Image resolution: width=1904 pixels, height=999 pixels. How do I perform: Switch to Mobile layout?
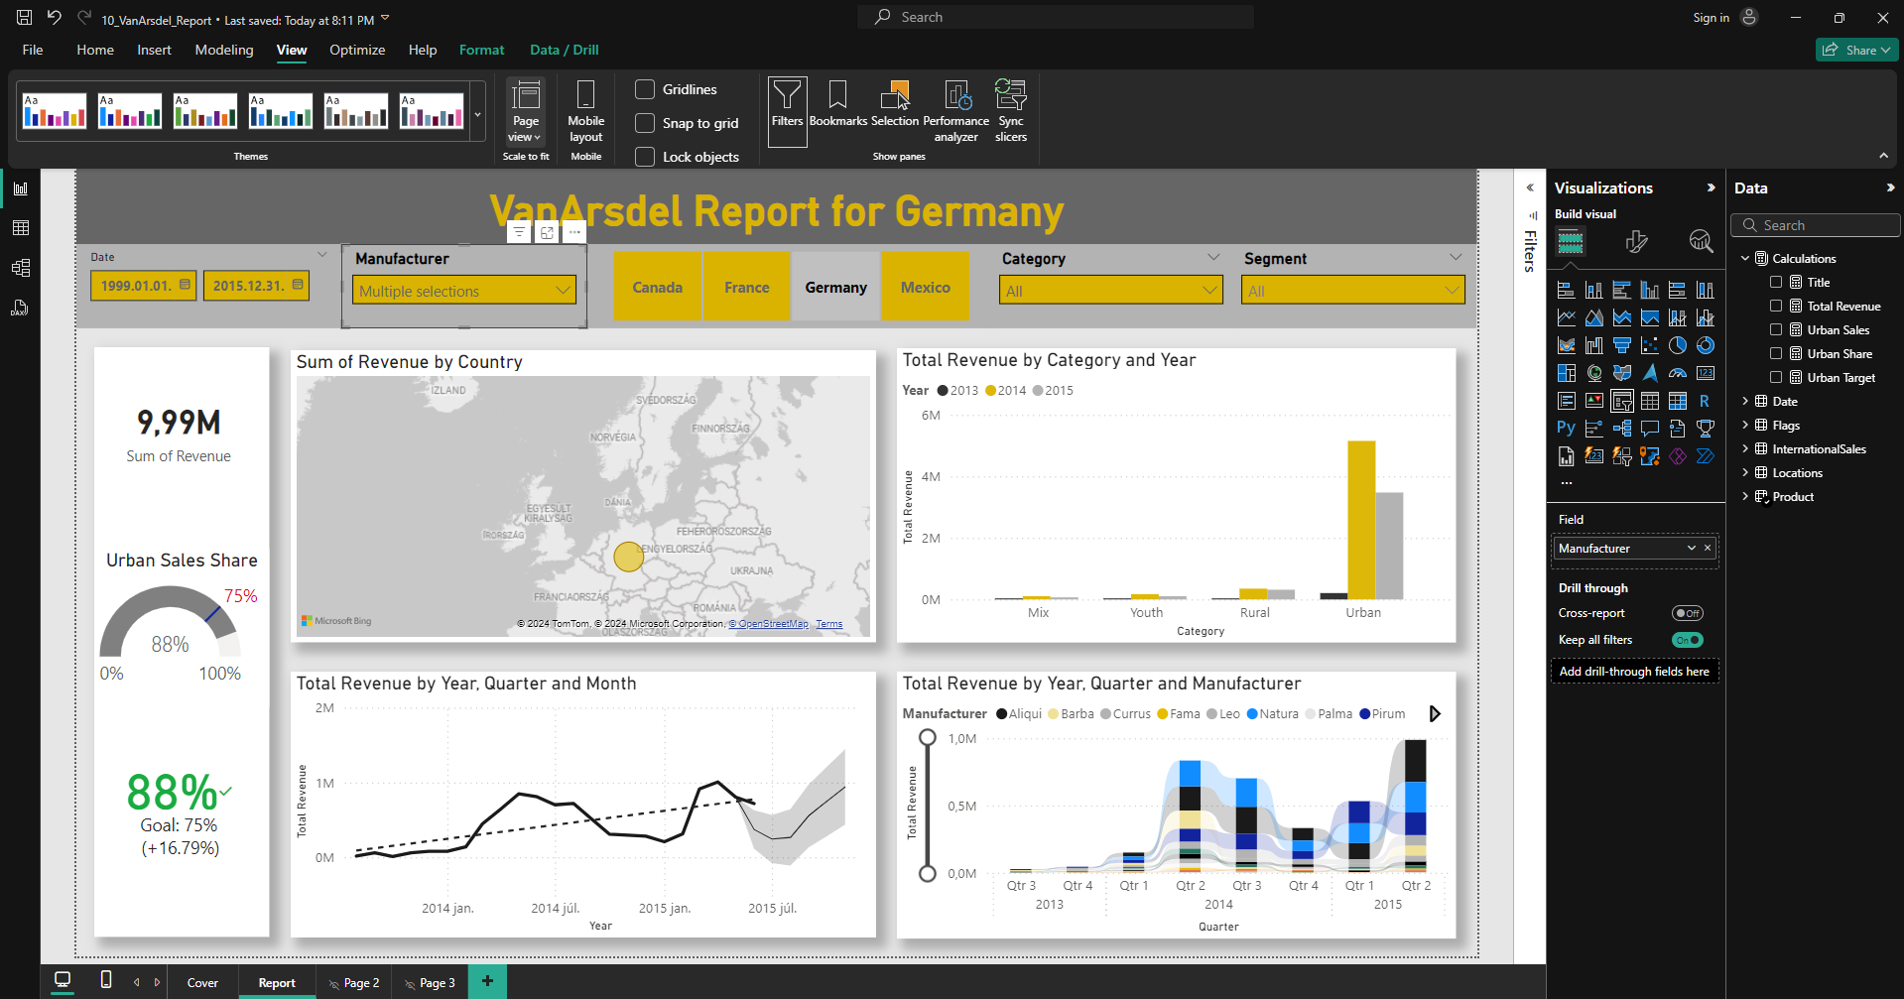click(x=585, y=111)
